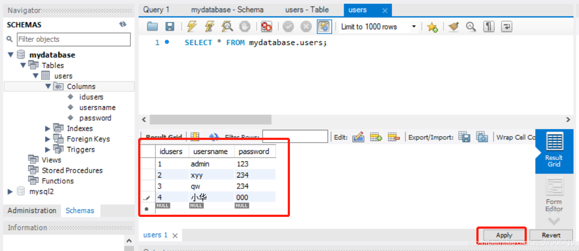This screenshot has height=251, width=579.
Task: Click the refresh schemas icon beside SCHEMAS
Action: pyautogui.click(x=123, y=24)
